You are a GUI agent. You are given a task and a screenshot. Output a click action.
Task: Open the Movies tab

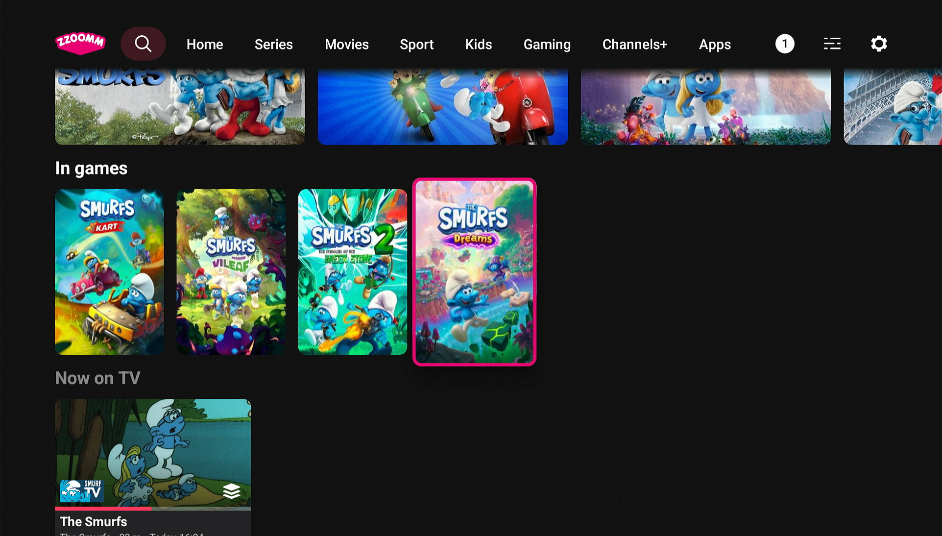(x=346, y=44)
